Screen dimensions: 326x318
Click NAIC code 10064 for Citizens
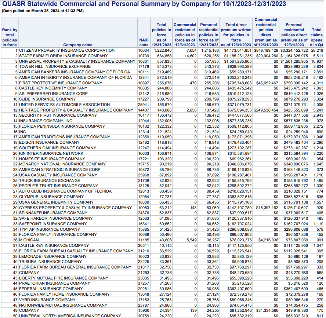pos(143,50)
